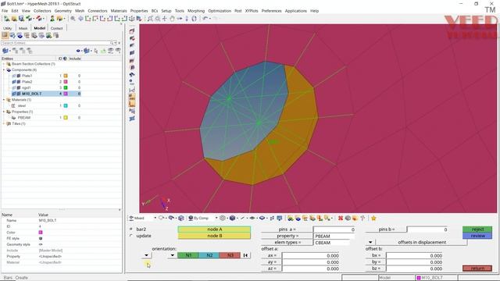Open the Optimization menu
This screenshot has width=500, height=281.
point(220,11)
